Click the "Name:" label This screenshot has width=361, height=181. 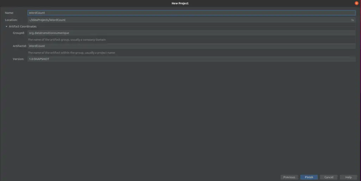(x=9, y=13)
